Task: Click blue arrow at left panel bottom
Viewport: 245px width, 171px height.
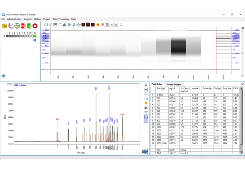Action: [x=4, y=76]
